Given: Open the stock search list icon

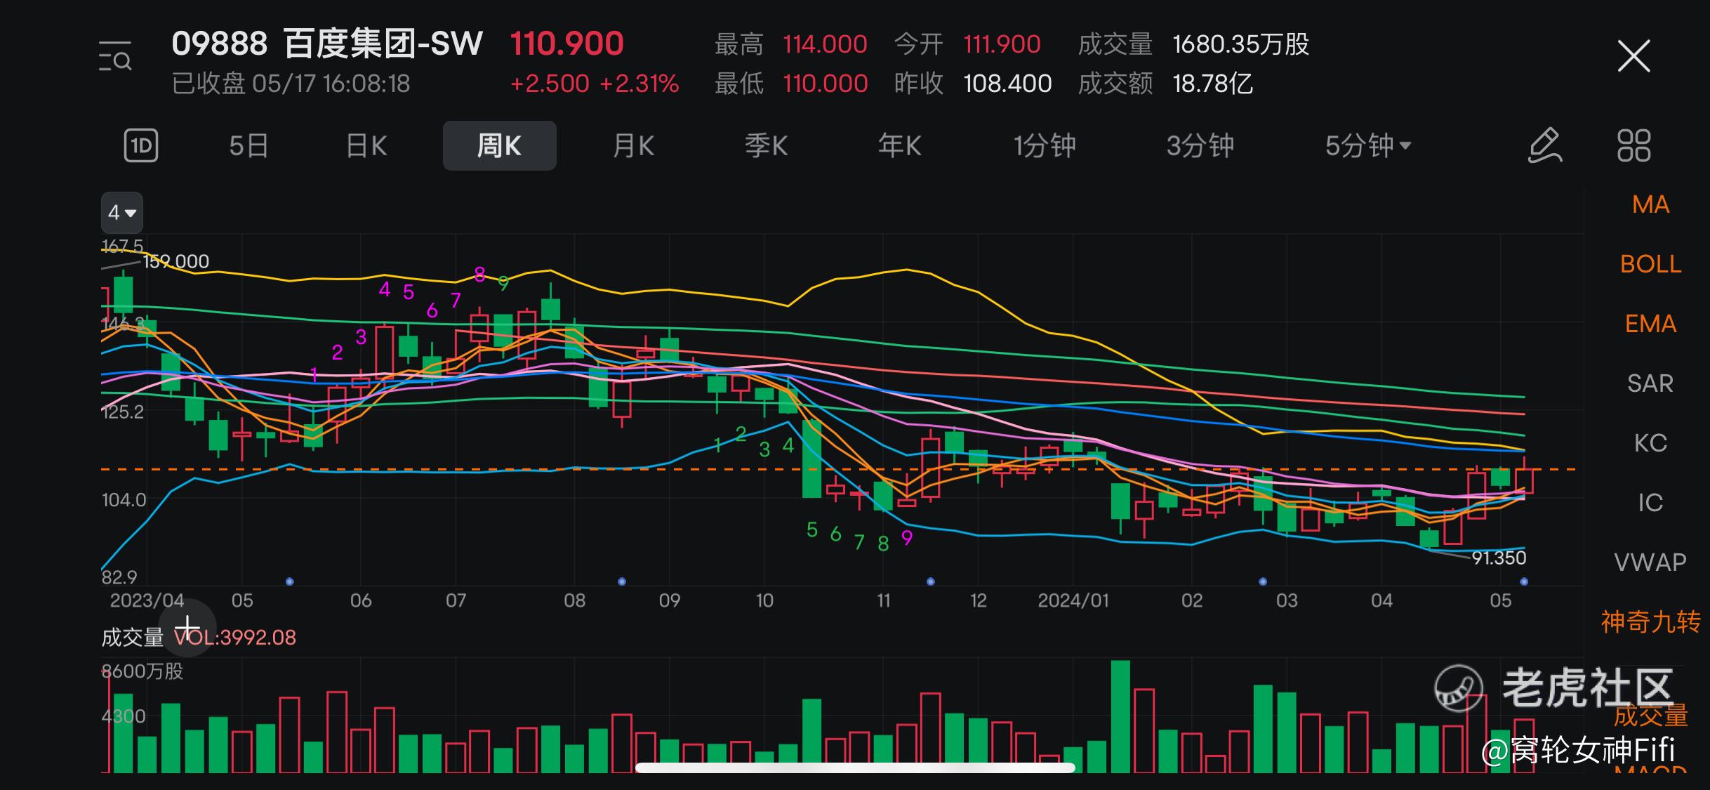Looking at the screenshot, I should (x=115, y=56).
